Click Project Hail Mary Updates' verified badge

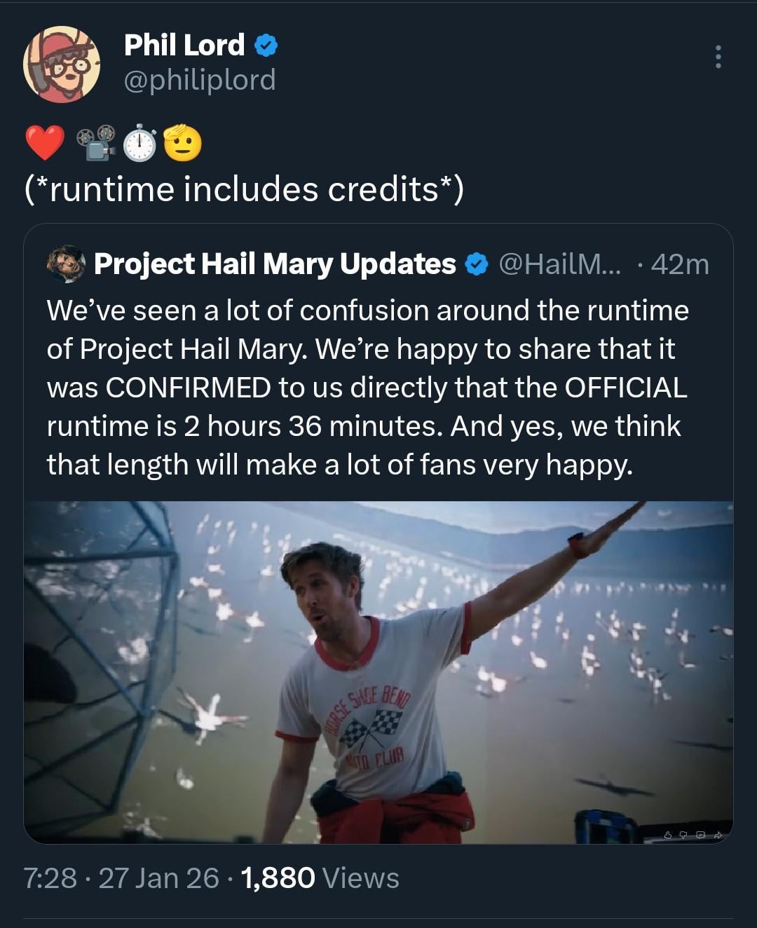point(477,264)
